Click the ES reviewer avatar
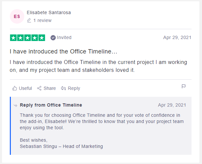Viewport: 202px width, 164px height. pos(17,16)
